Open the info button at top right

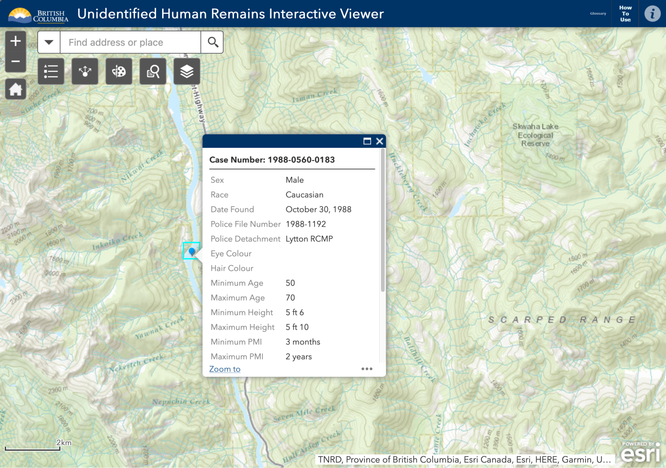point(652,13)
